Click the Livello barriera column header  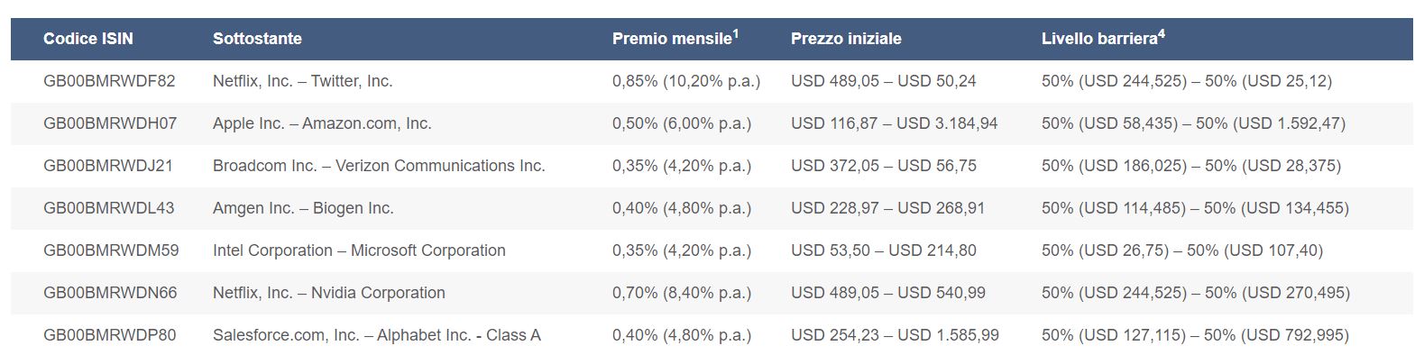pos(1099,39)
